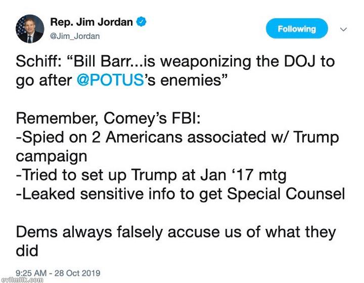Click the evilmilk.com watermark
Image resolution: width=364 pixels, height=283 pixels.
22,279
